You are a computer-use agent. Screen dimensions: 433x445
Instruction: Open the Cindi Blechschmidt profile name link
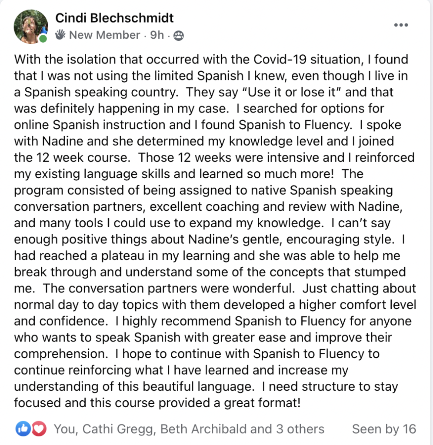point(114,18)
